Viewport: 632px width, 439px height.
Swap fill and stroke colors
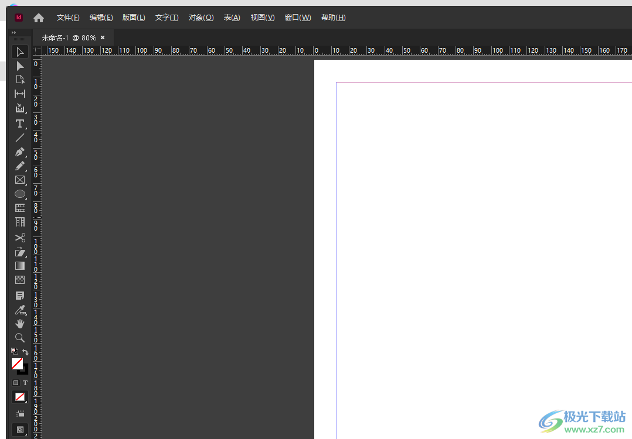(x=25, y=352)
